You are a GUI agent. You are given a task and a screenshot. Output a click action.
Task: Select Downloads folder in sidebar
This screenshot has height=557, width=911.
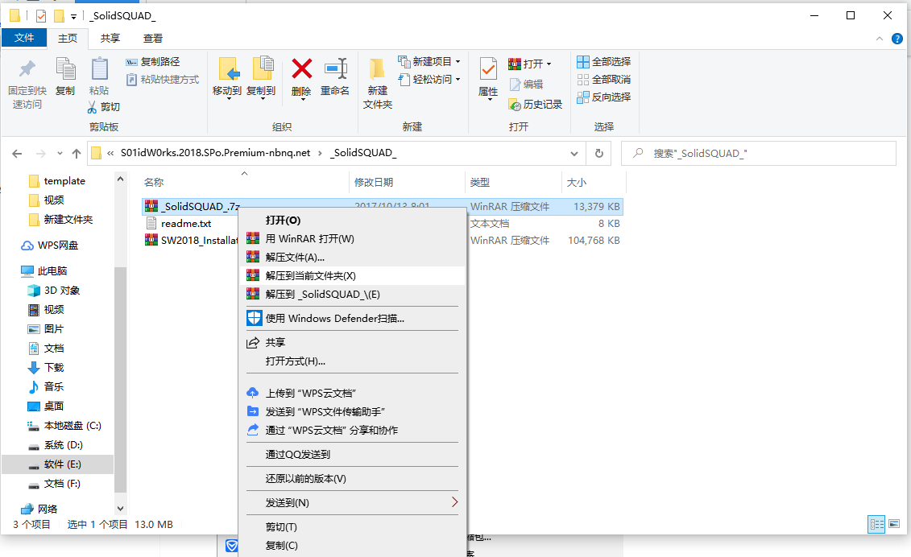[47, 368]
